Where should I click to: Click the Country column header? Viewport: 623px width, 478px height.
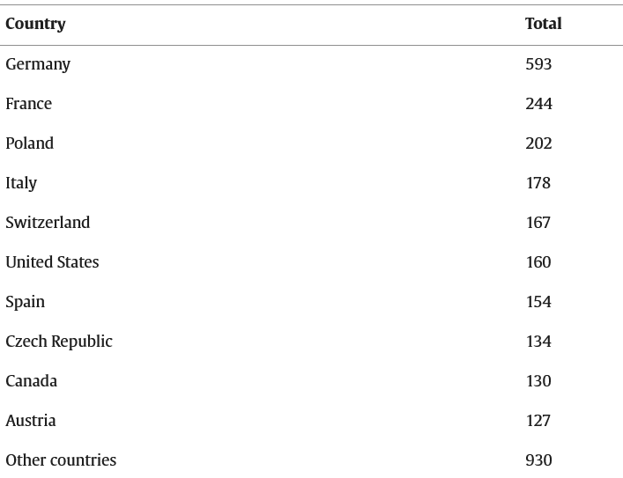[35, 24]
